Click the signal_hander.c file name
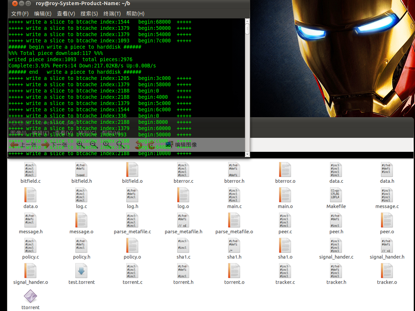This screenshot has width=415, height=311. click(336, 257)
